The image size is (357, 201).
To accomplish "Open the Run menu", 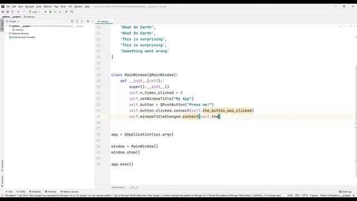I will [x=56, y=6].
